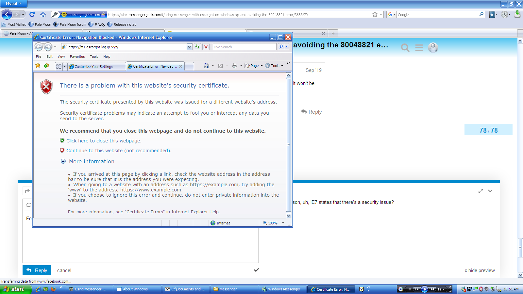The height and width of the screenshot is (294, 523).
Task: Open the IE tab list dropdown
Action: click(x=65, y=66)
